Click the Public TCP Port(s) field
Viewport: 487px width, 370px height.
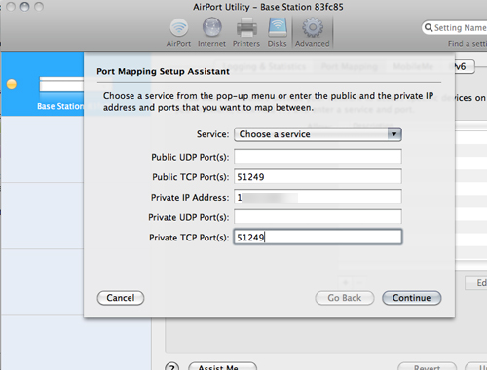(318, 176)
